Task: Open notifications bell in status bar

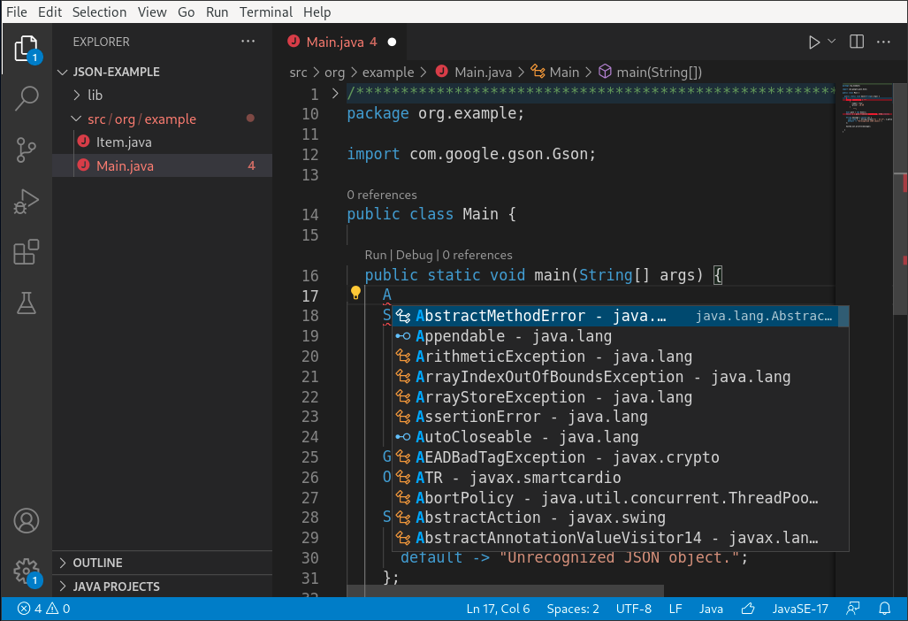Action: pyautogui.click(x=884, y=609)
